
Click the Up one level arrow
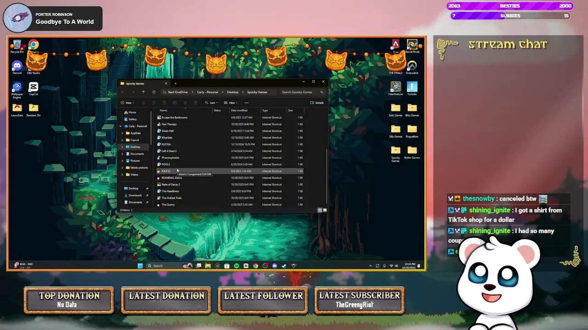coord(143,92)
